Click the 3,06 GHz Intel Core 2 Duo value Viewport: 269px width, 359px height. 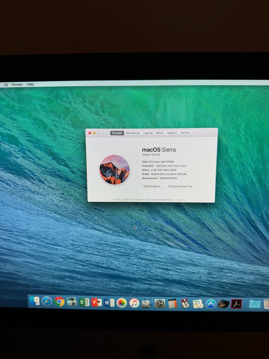171,166
